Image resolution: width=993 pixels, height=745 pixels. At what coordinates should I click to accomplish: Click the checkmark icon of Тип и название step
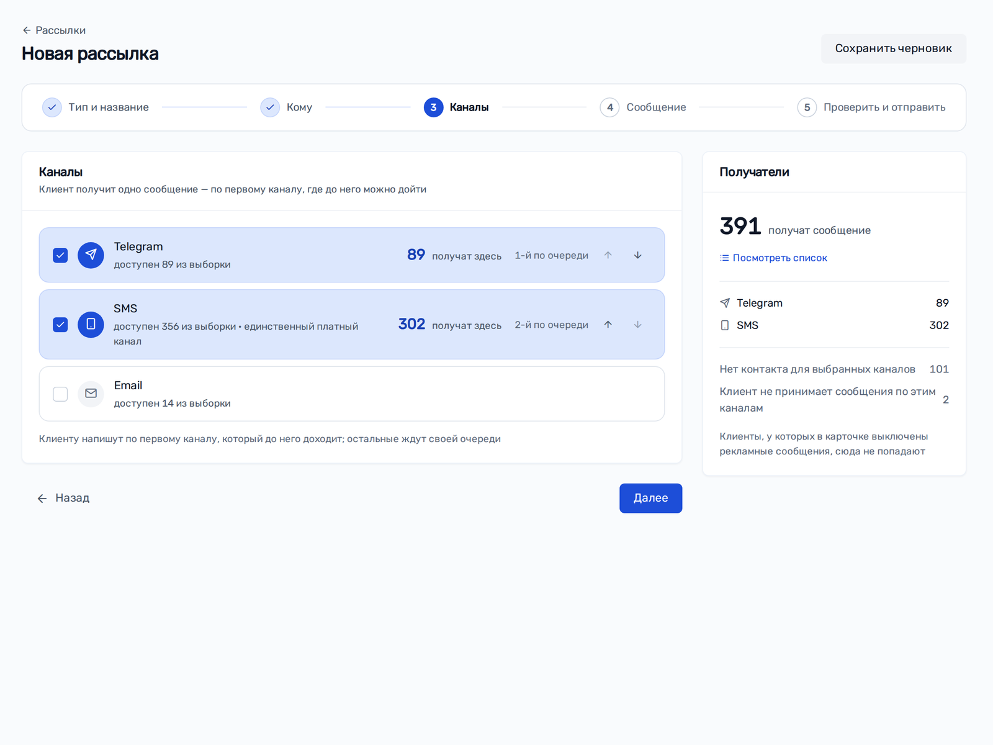click(x=52, y=107)
